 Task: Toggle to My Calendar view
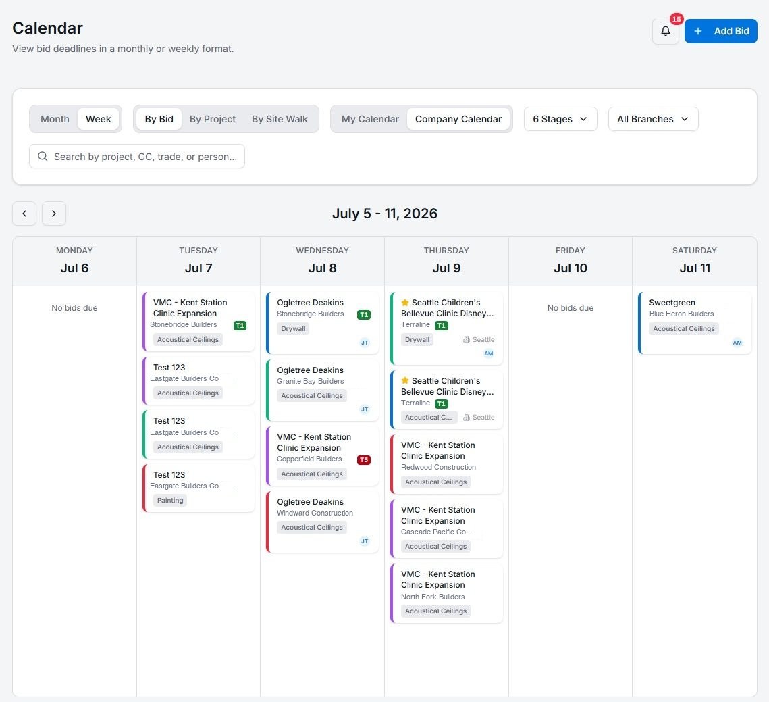click(370, 119)
